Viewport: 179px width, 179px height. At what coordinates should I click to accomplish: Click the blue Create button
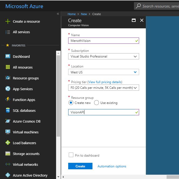pos(80,166)
